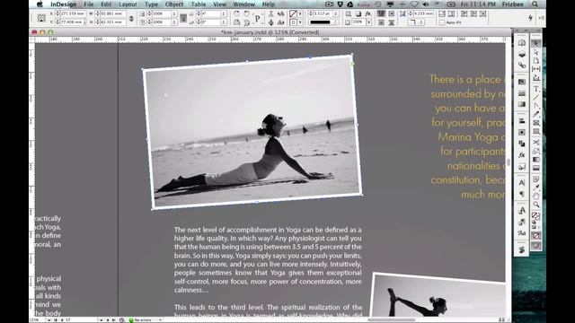The image size is (575, 323).
Task: Select the Rectangle Frame tool
Action: point(536,123)
